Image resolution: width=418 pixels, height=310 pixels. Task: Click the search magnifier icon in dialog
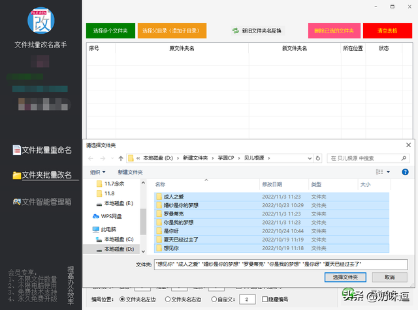(404, 158)
